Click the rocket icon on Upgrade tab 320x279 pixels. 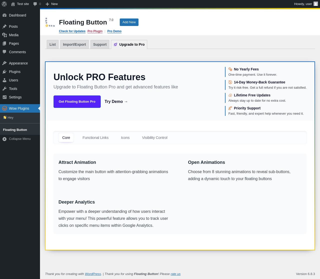pyautogui.click(x=115, y=44)
